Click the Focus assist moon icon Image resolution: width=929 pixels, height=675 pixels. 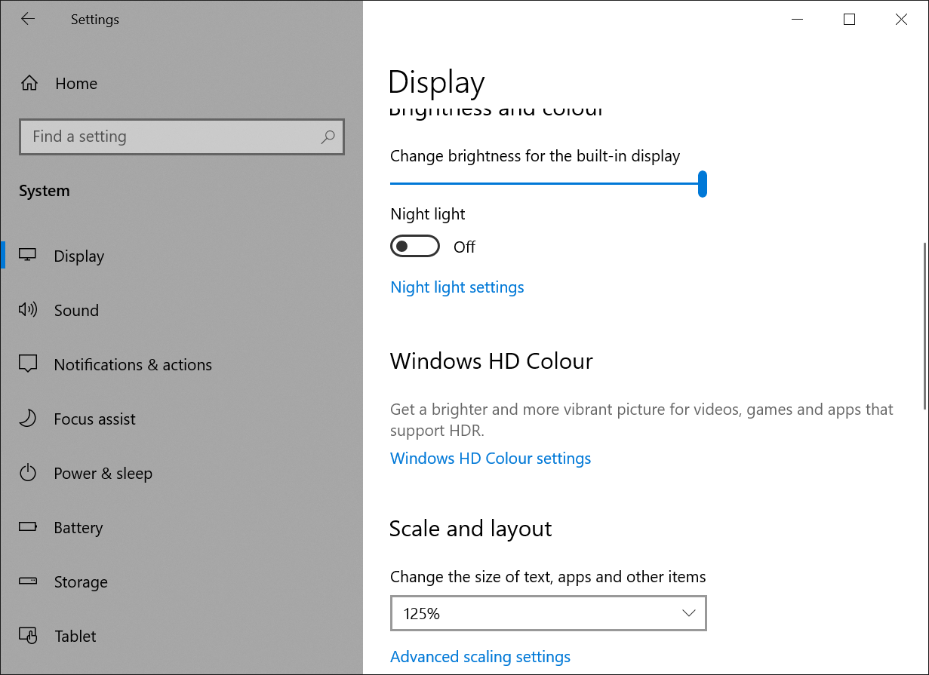coord(28,419)
